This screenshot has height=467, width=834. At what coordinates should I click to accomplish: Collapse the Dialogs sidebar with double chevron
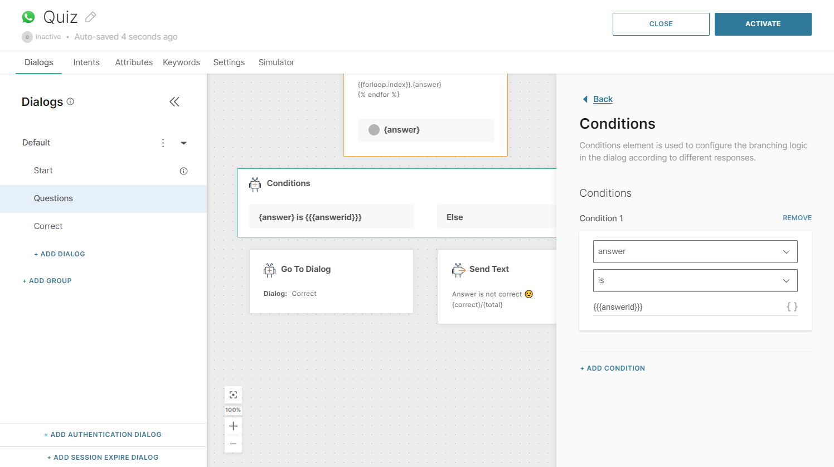(x=174, y=101)
